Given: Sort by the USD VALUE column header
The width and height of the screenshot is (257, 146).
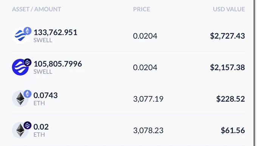Looking at the screenshot, I should [229, 9].
